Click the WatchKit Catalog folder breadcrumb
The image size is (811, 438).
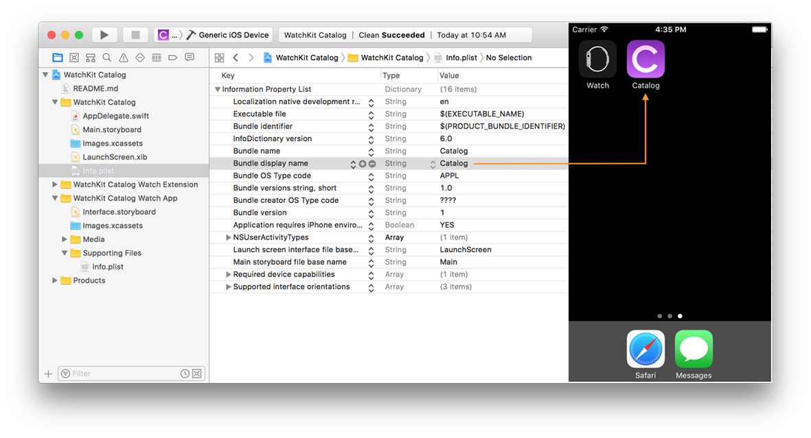pyautogui.click(x=391, y=58)
